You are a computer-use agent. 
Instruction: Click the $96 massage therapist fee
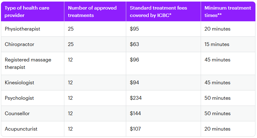click(x=134, y=60)
